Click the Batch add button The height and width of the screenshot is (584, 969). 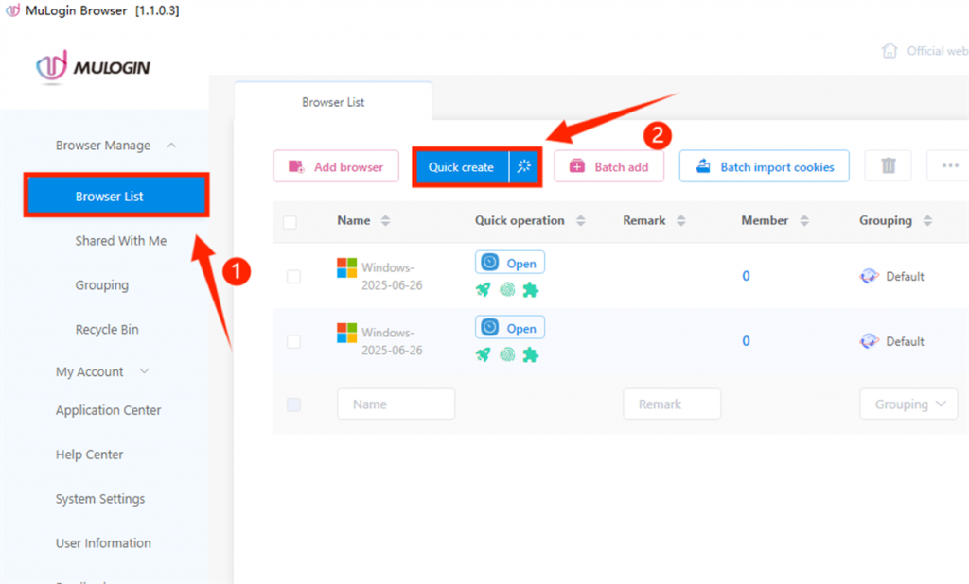point(608,166)
